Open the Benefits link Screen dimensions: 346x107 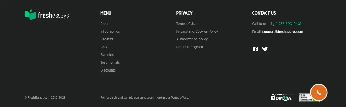pyautogui.click(x=107, y=39)
